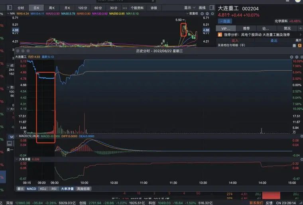Click 画线 draw line tool
This screenshot has height=205, width=303.
[x=202, y=8]
